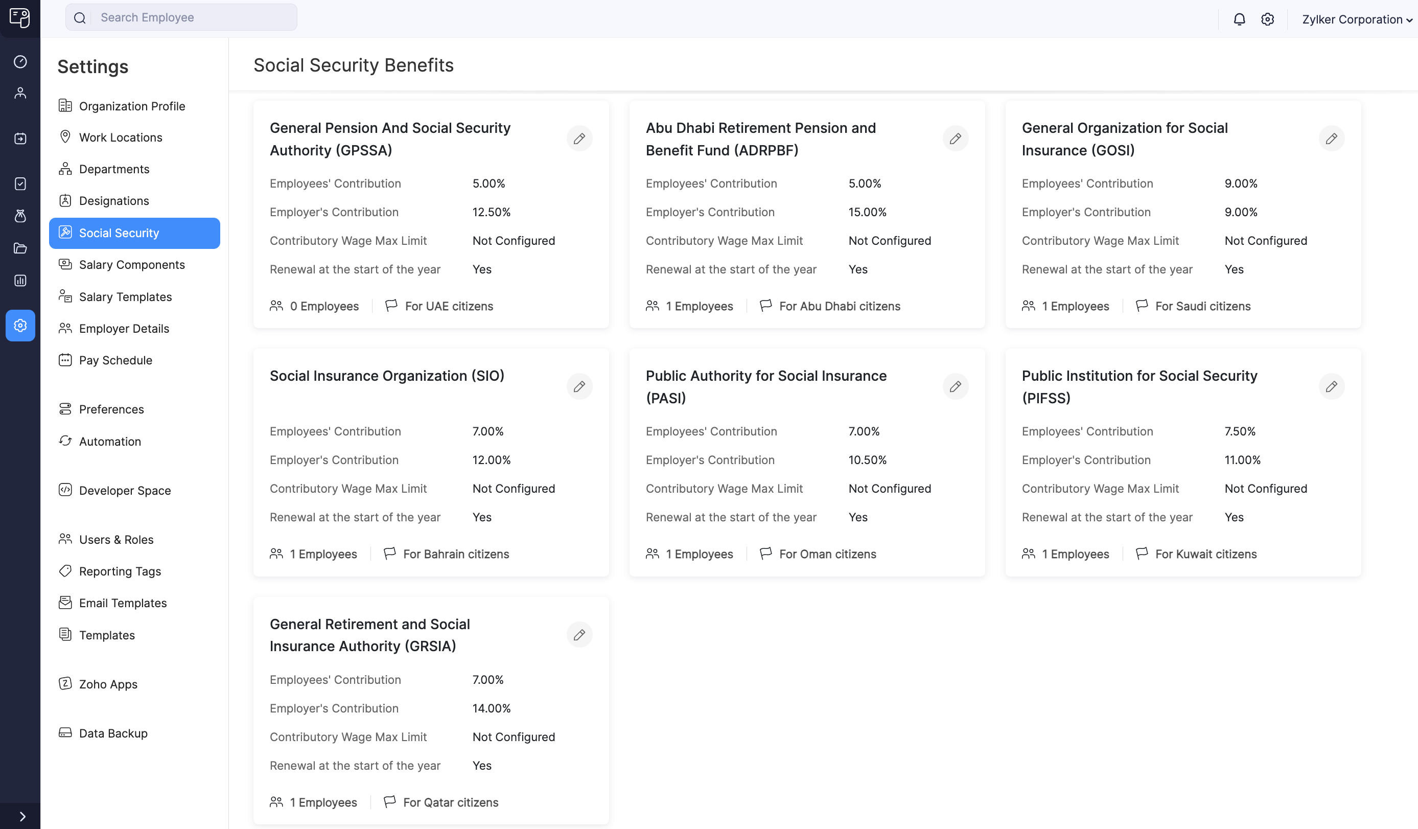Select the Salary Components menu item

(131, 264)
